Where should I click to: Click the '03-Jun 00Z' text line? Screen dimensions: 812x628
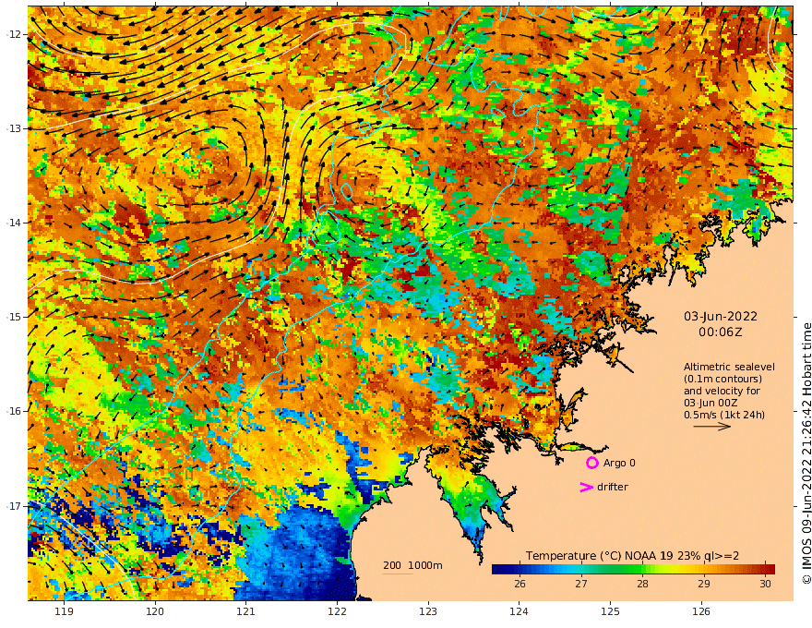pos(710,403)
